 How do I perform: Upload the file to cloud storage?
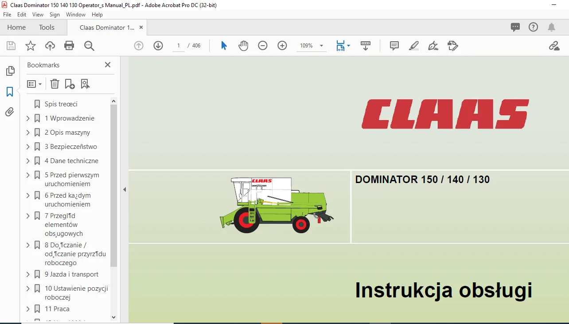tap(50, 46)
